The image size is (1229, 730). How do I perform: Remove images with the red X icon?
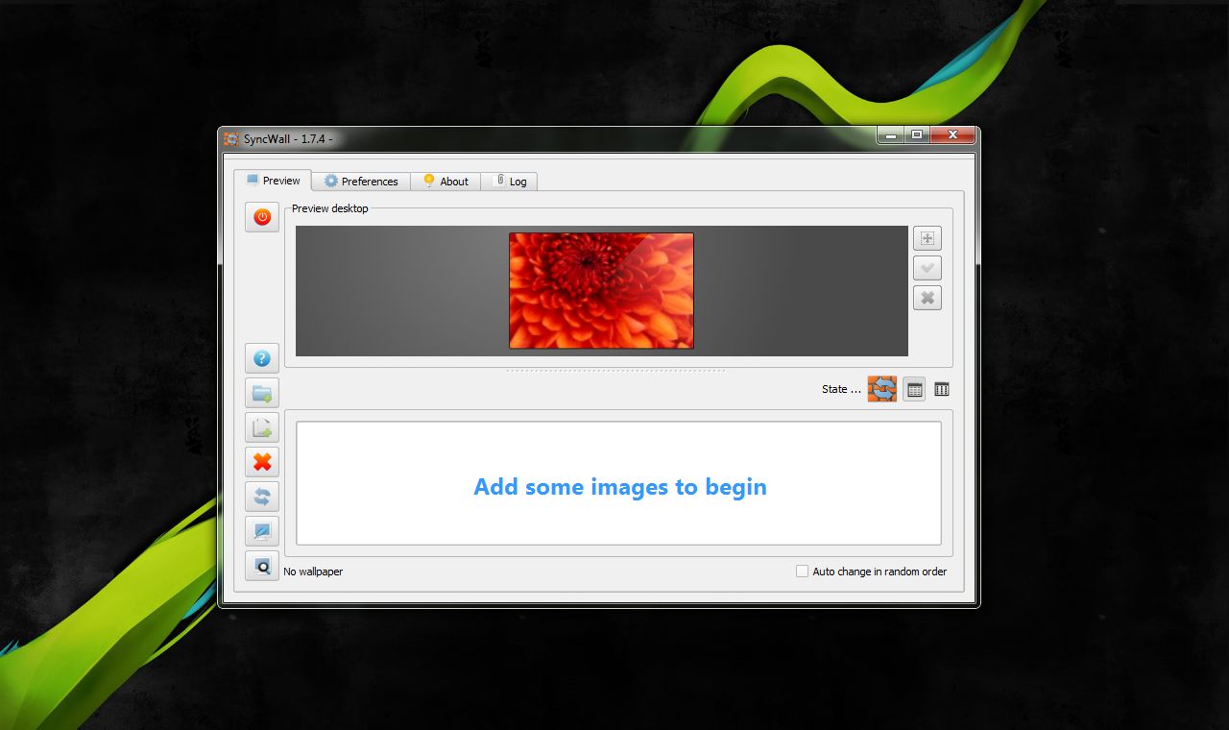(x=262, y=463)
